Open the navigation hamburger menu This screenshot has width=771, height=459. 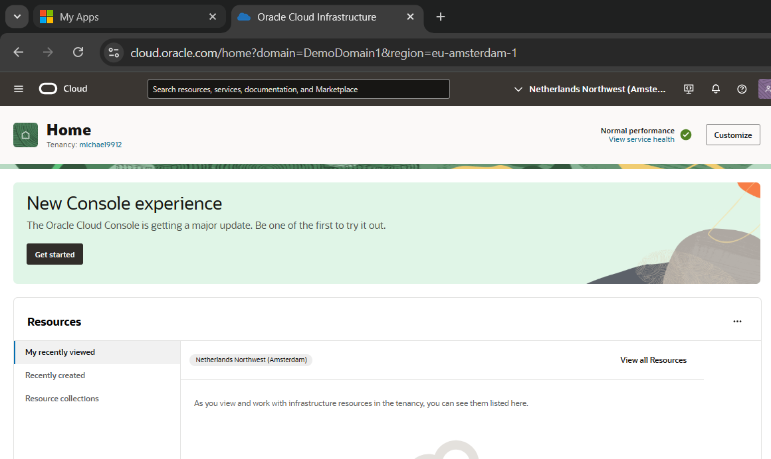[x=19, y=89]
